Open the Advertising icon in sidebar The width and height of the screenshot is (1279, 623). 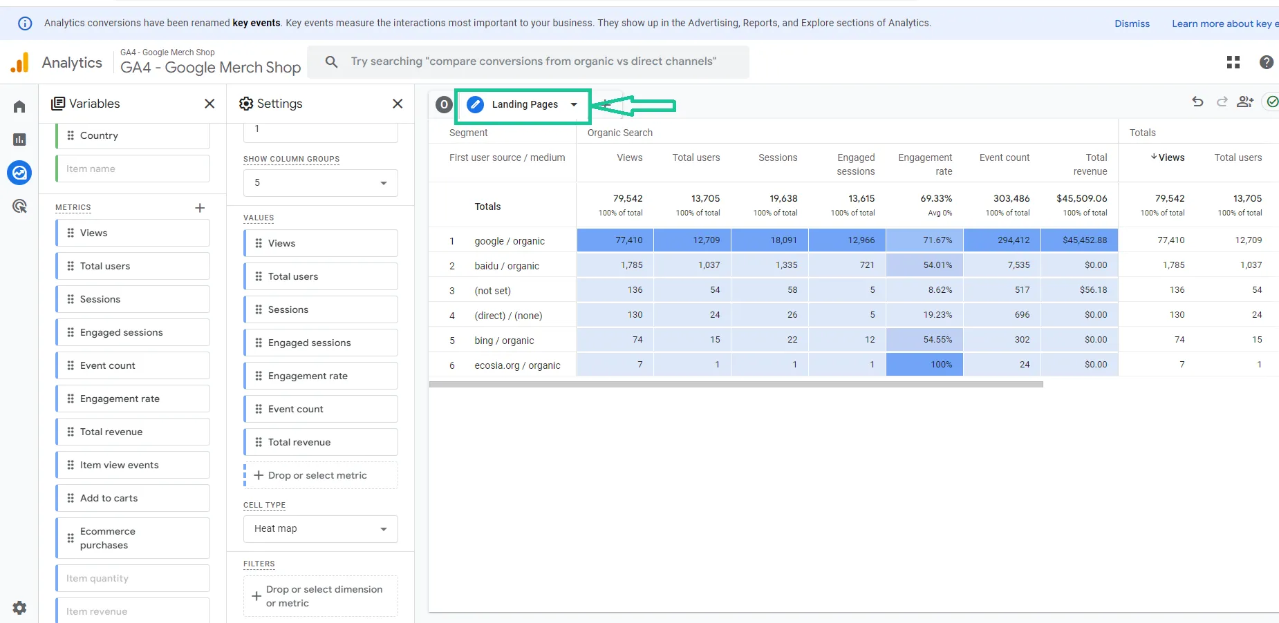click(19, 206)
